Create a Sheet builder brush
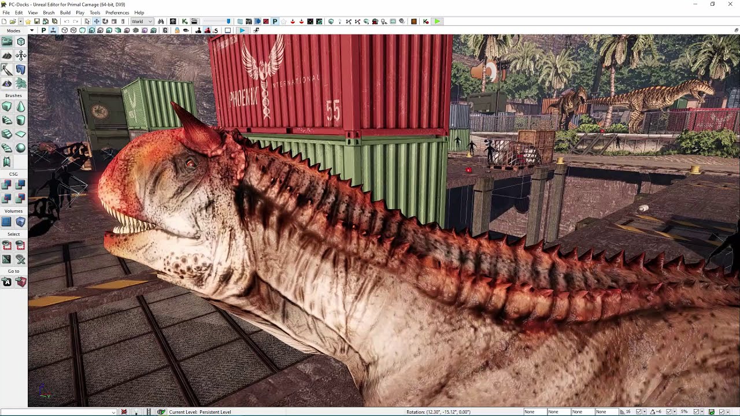The image size is (740, 416). point(21,134)
